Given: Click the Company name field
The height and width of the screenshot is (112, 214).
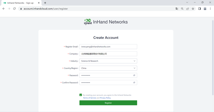Looking at the screenshot, I should [x=108, y=54].
